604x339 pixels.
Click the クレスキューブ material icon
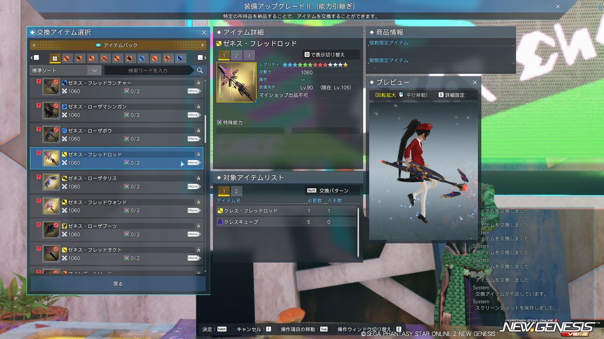pyautogui.click(x=220, y=222)
